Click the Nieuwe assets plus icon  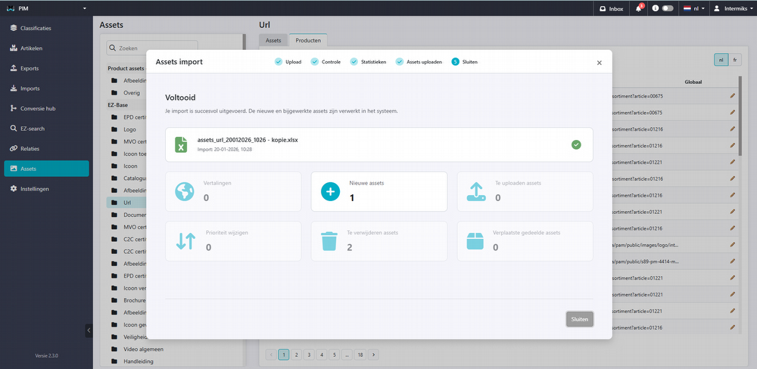(330, 191)
